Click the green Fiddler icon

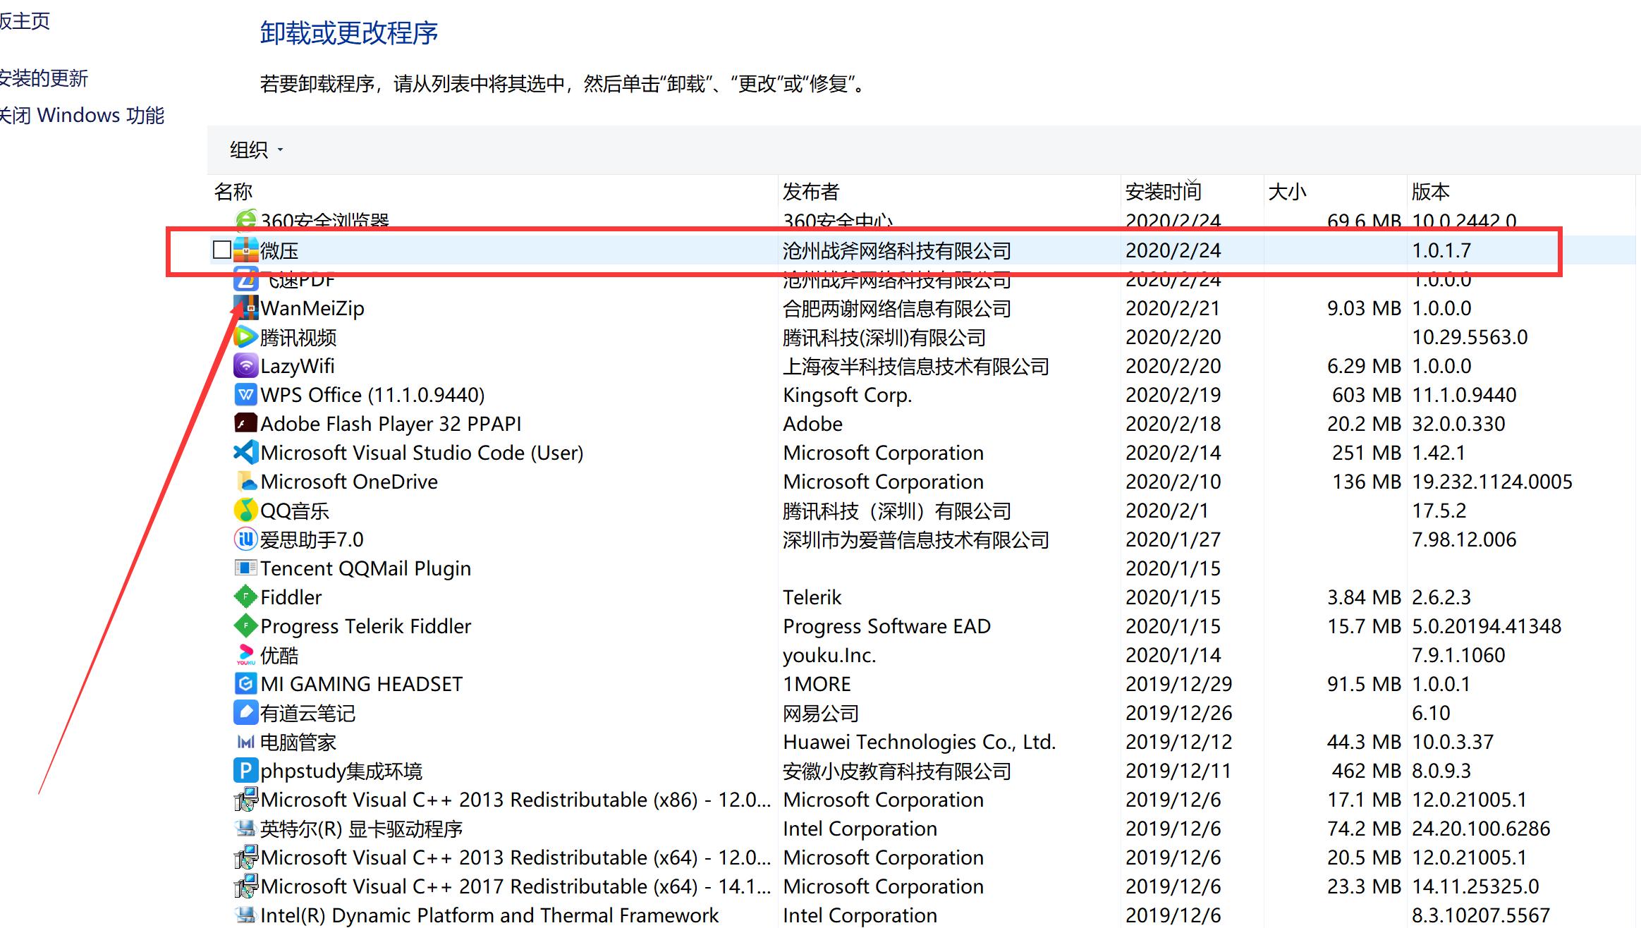coord(245,597)
